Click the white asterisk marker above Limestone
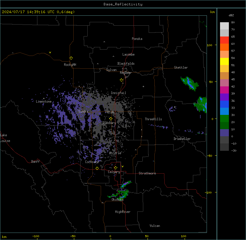The width and height of the screenshot is (246, 240). 44,99
